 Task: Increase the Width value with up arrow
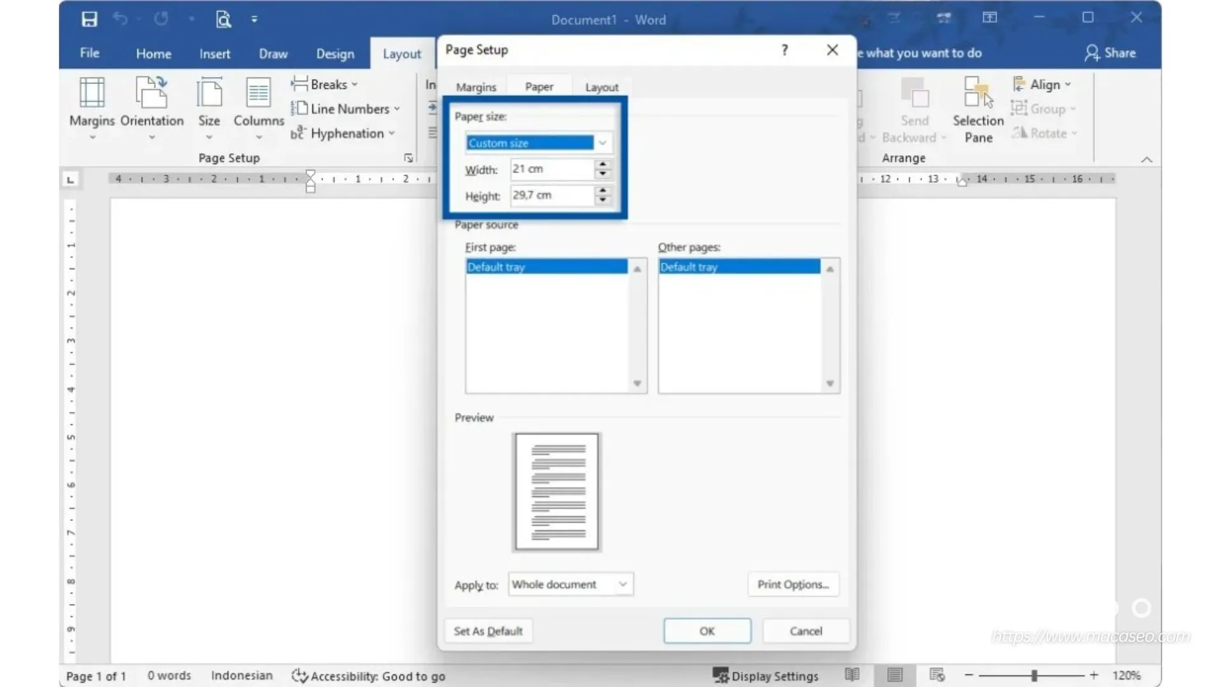[x=602, y=164]
